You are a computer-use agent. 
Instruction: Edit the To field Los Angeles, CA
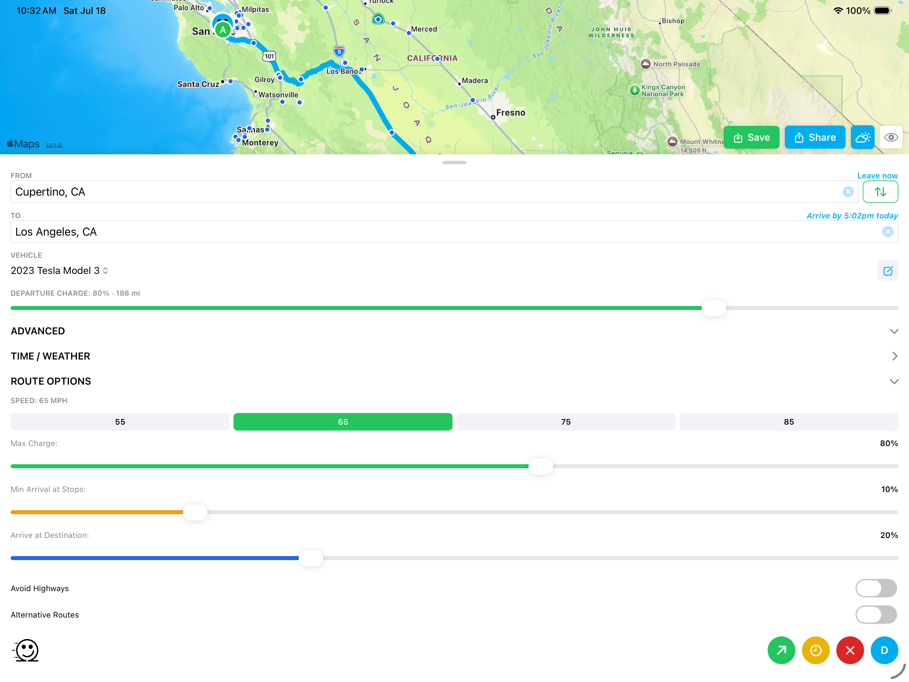pyautogui.click(x=454, y=232)
